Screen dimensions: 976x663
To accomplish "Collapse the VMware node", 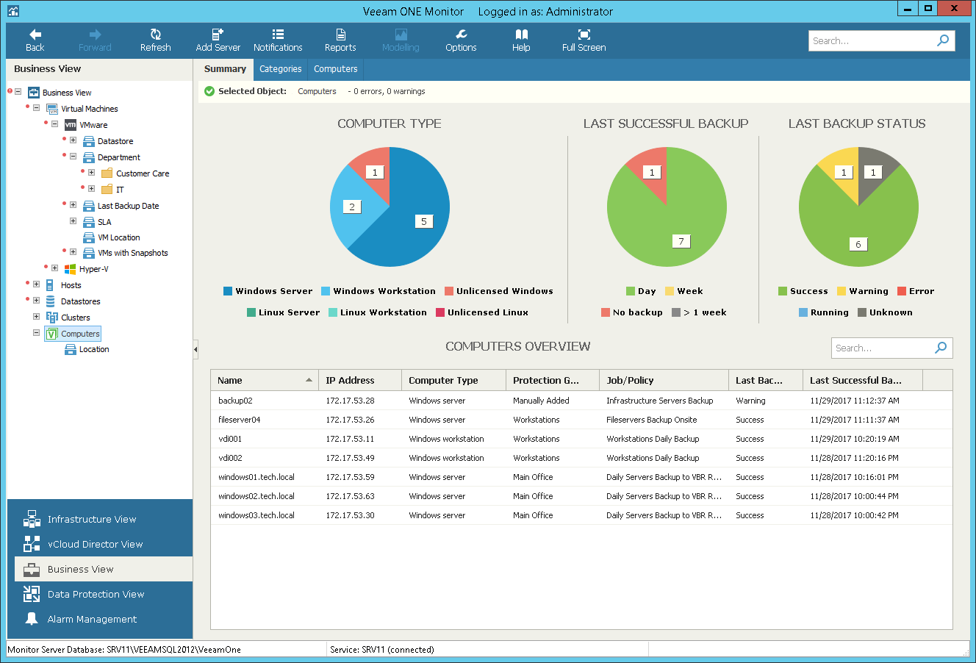I will (54, 124).
